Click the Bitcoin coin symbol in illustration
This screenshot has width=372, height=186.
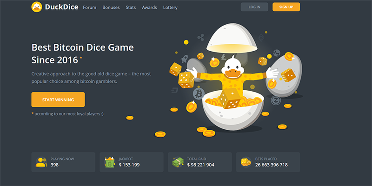[199, 94]
